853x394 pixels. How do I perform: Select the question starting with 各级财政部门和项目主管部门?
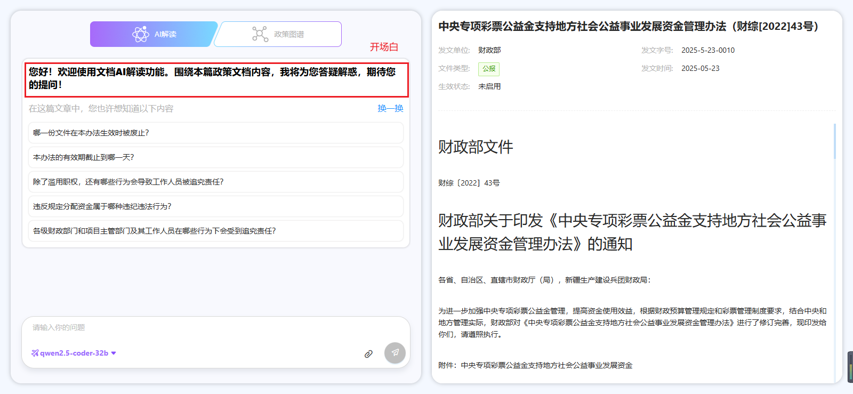click(x=215, y=231)
